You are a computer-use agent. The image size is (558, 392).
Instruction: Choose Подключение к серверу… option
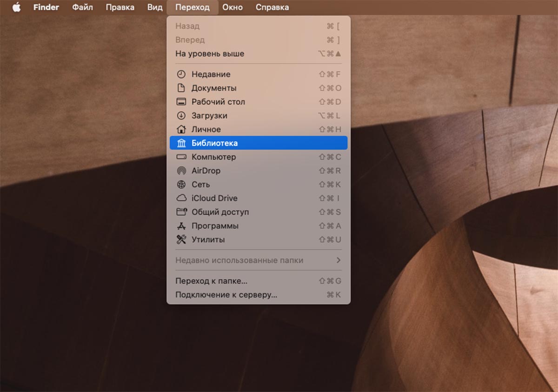pos(226,295)
